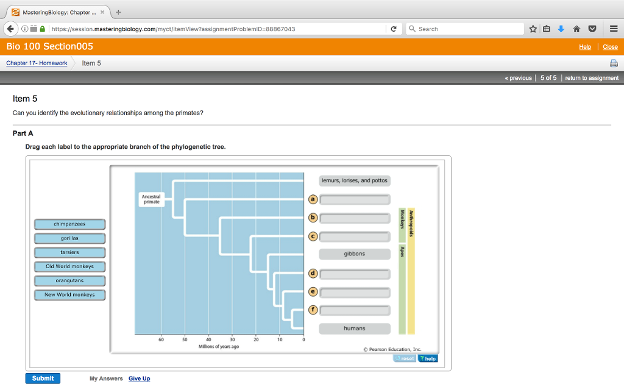Click inside the browser Search field
Image resolution: width=624 pixels, height=390 pixels.
[x=466, y=29]
